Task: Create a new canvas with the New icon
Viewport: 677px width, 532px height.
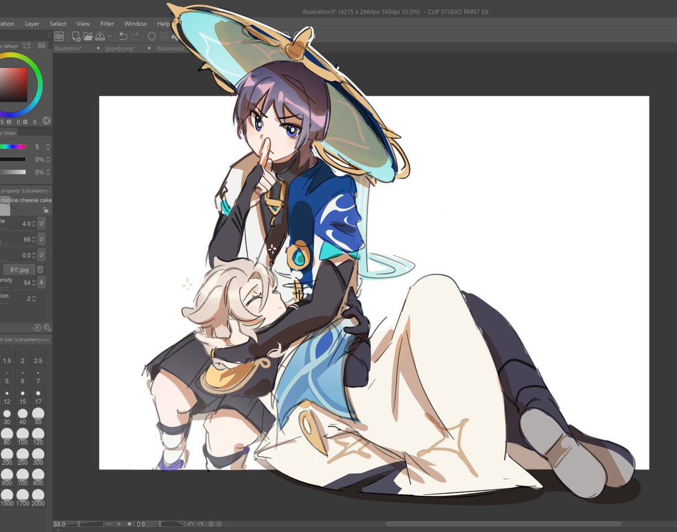Action: coord(76,36)
